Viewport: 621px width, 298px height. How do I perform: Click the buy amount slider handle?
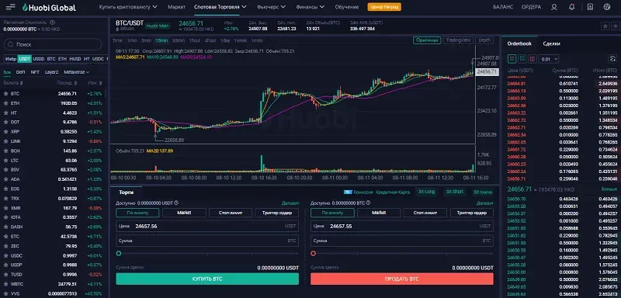119,253
